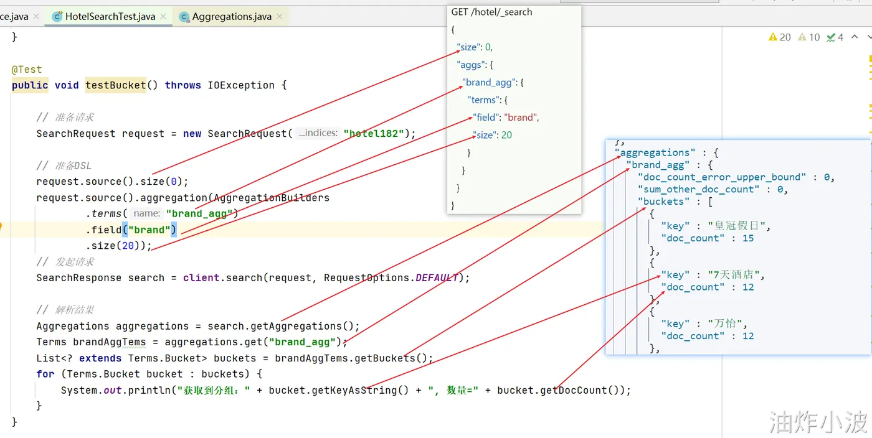Click doc_count_error_upper_bound in the response
Screen dimensions: 872x438
(722, 177)
